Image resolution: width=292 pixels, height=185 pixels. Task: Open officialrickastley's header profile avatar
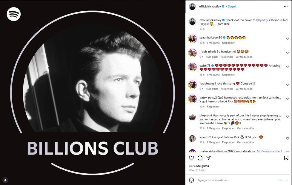point(192,7)
